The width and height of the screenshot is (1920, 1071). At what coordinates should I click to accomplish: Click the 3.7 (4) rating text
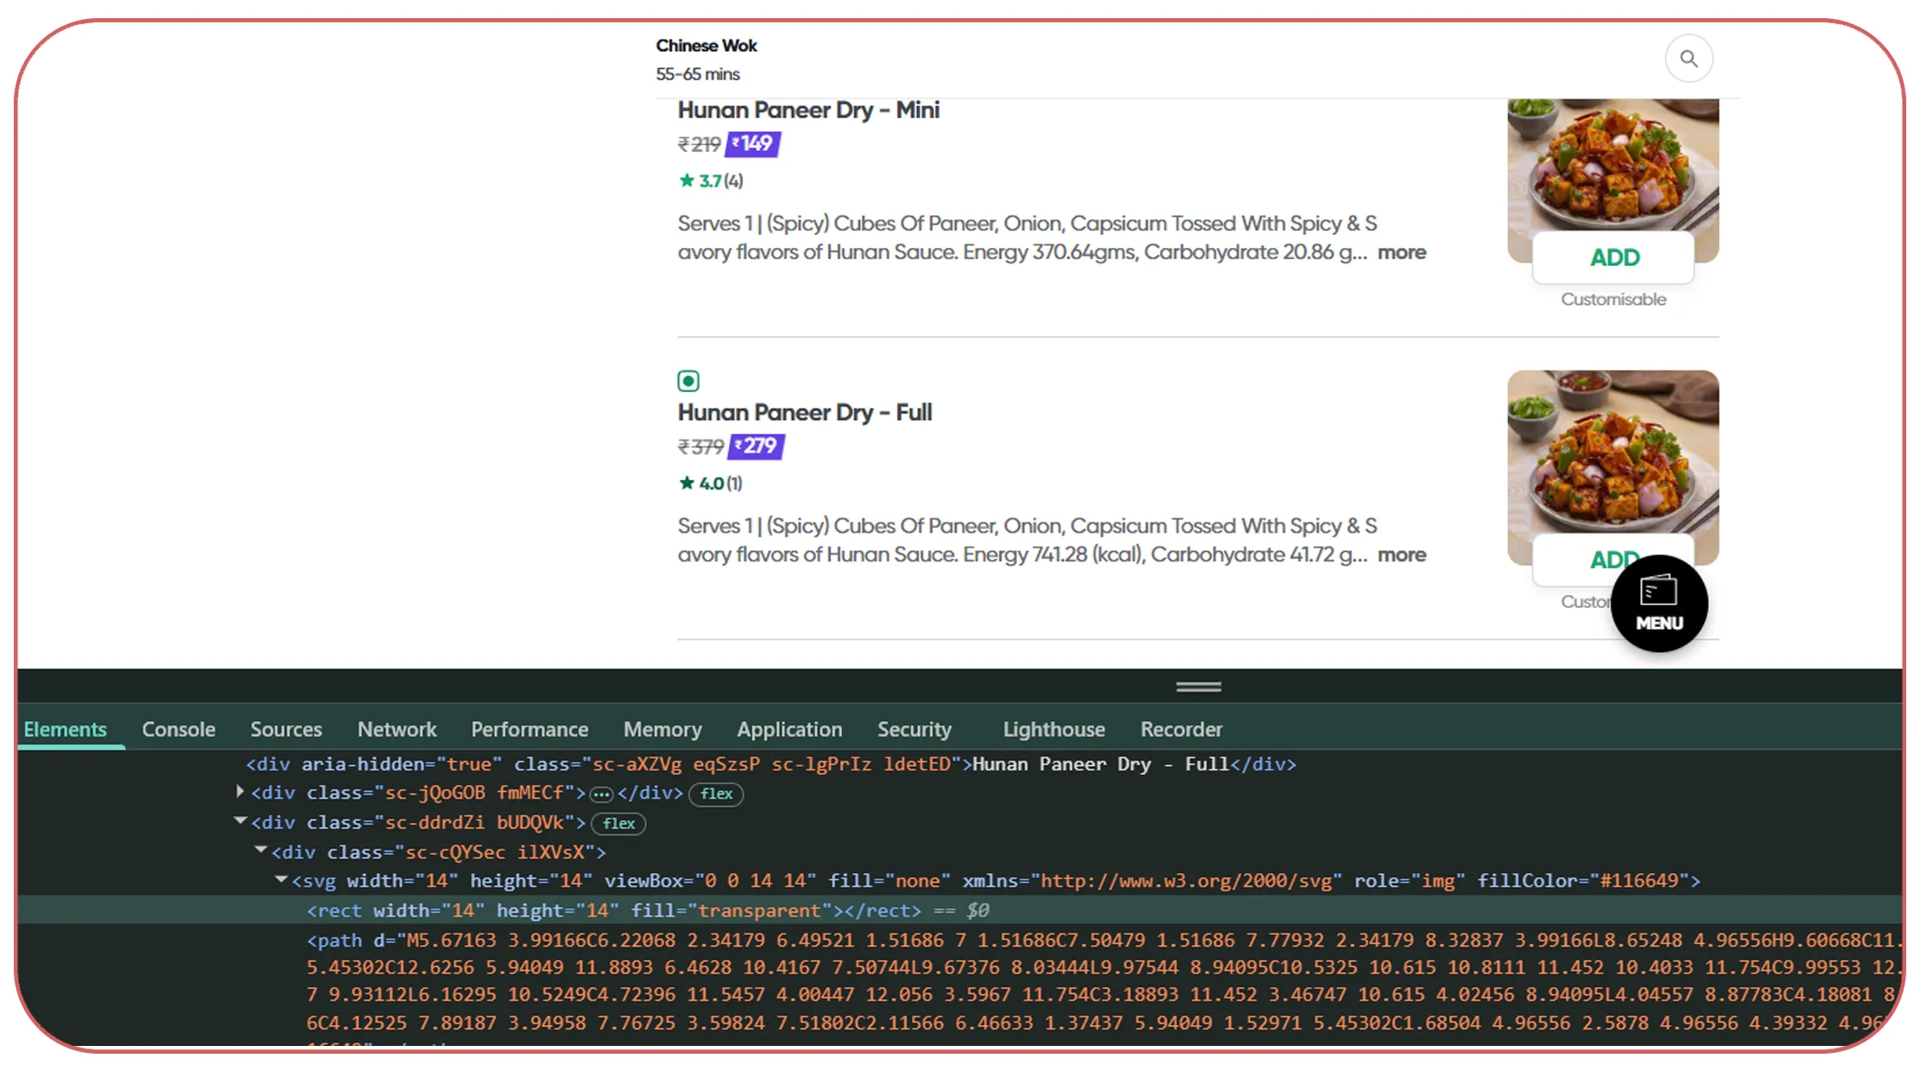721,181
